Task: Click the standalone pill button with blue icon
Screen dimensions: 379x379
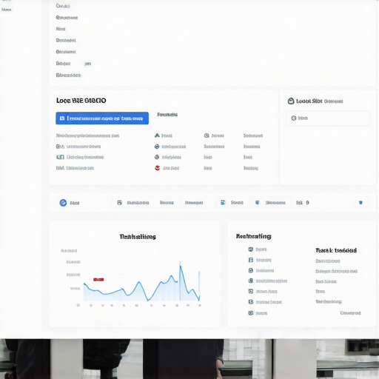Action: 360,203
